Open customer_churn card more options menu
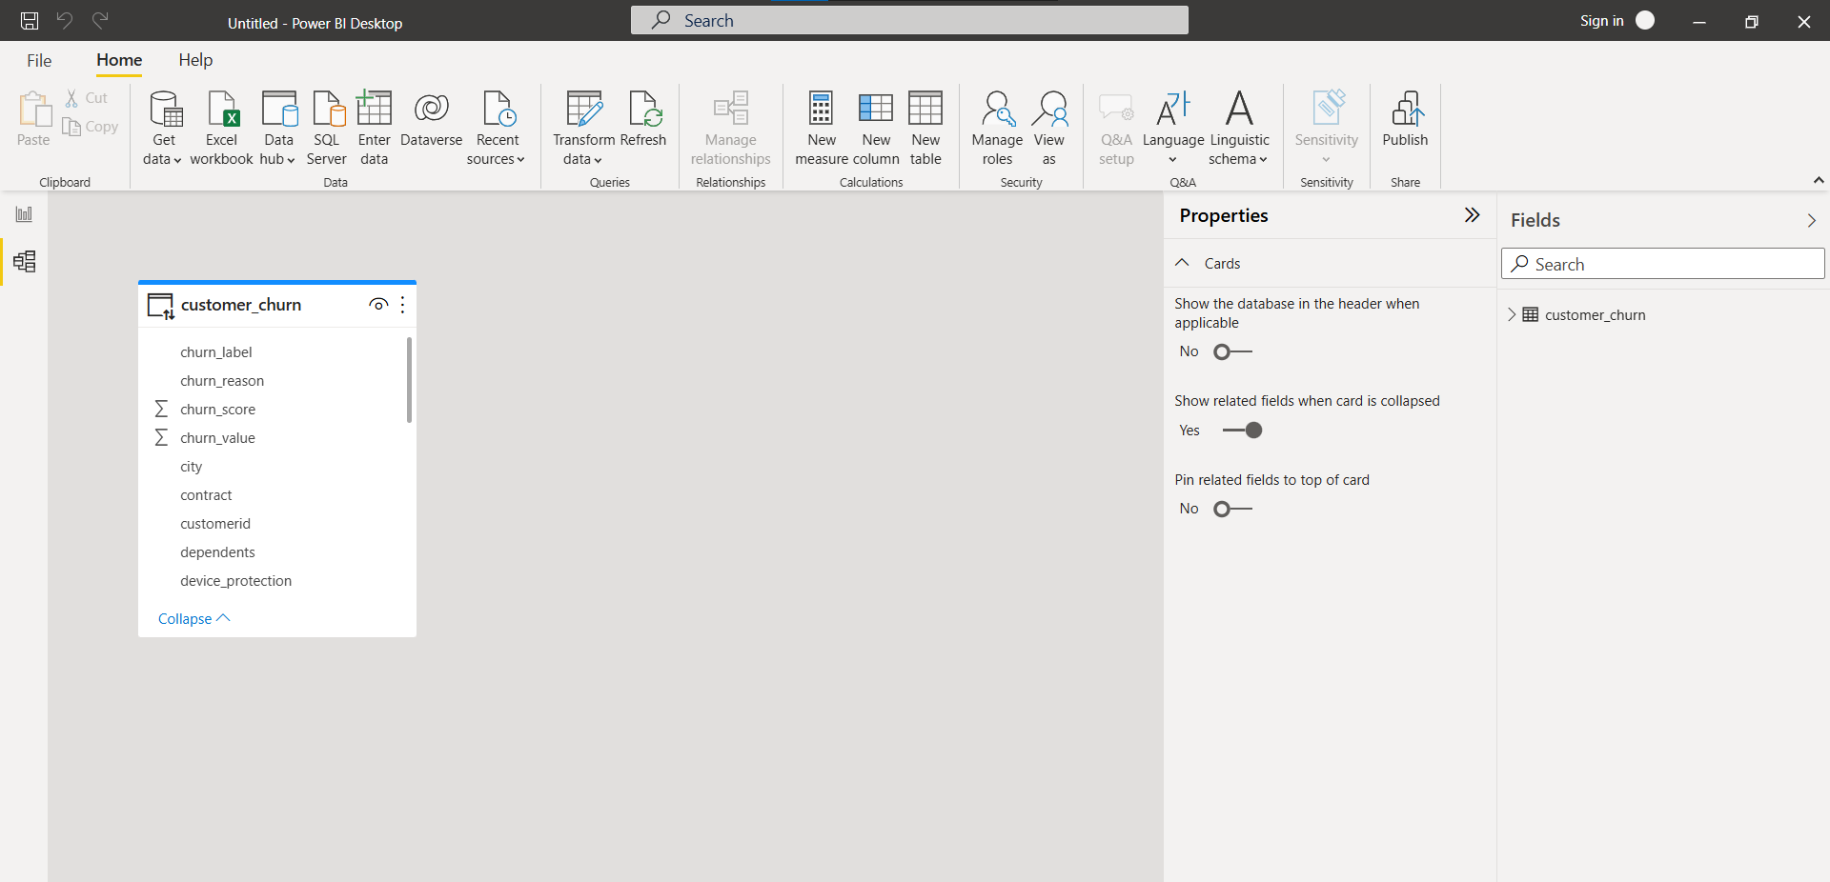 (402, 305)
